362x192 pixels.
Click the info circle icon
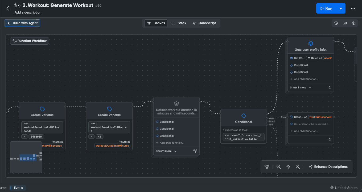[x=353, y=23]
